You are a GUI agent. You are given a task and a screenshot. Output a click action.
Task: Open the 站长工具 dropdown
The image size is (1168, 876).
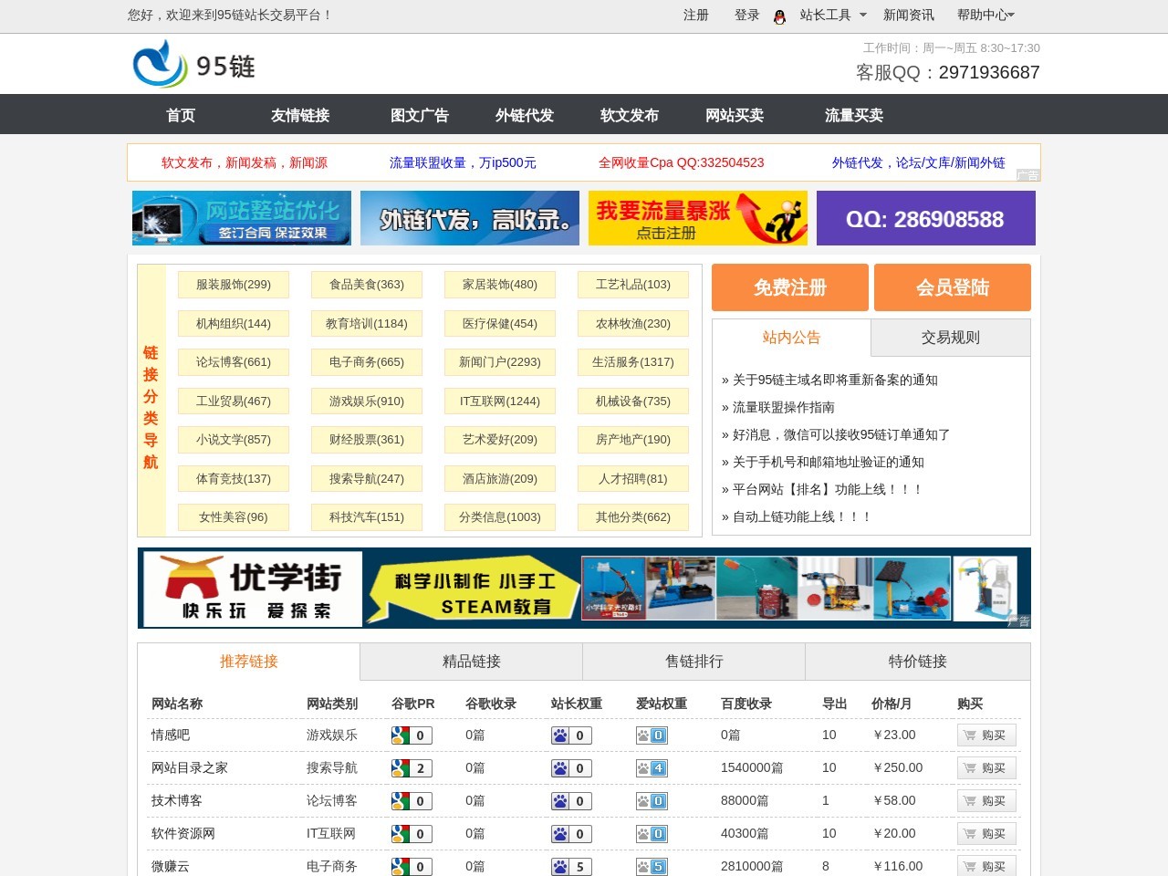pos(825,16)
